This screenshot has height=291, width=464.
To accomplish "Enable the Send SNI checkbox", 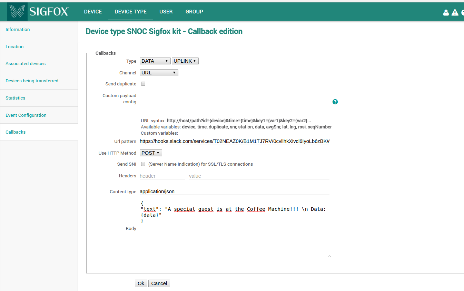I will click(143, 164).
